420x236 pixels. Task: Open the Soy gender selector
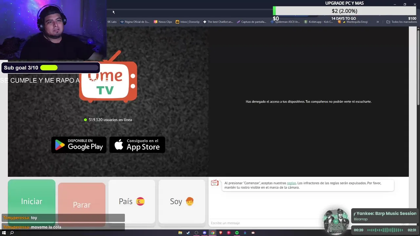182,201
